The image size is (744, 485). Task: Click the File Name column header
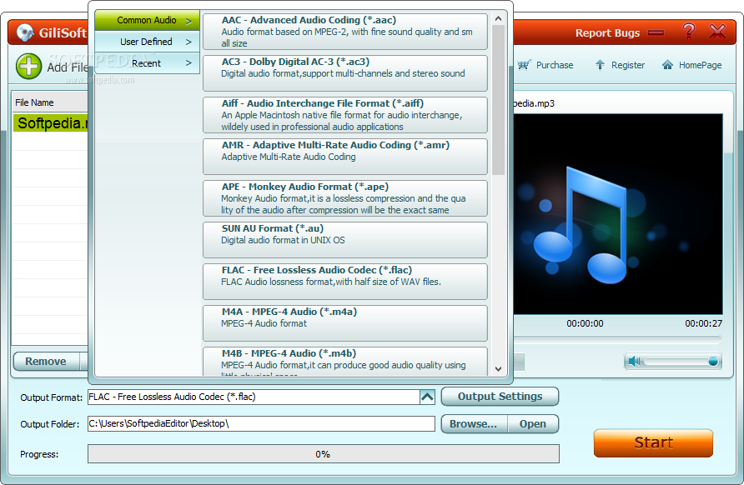(50, 102)
